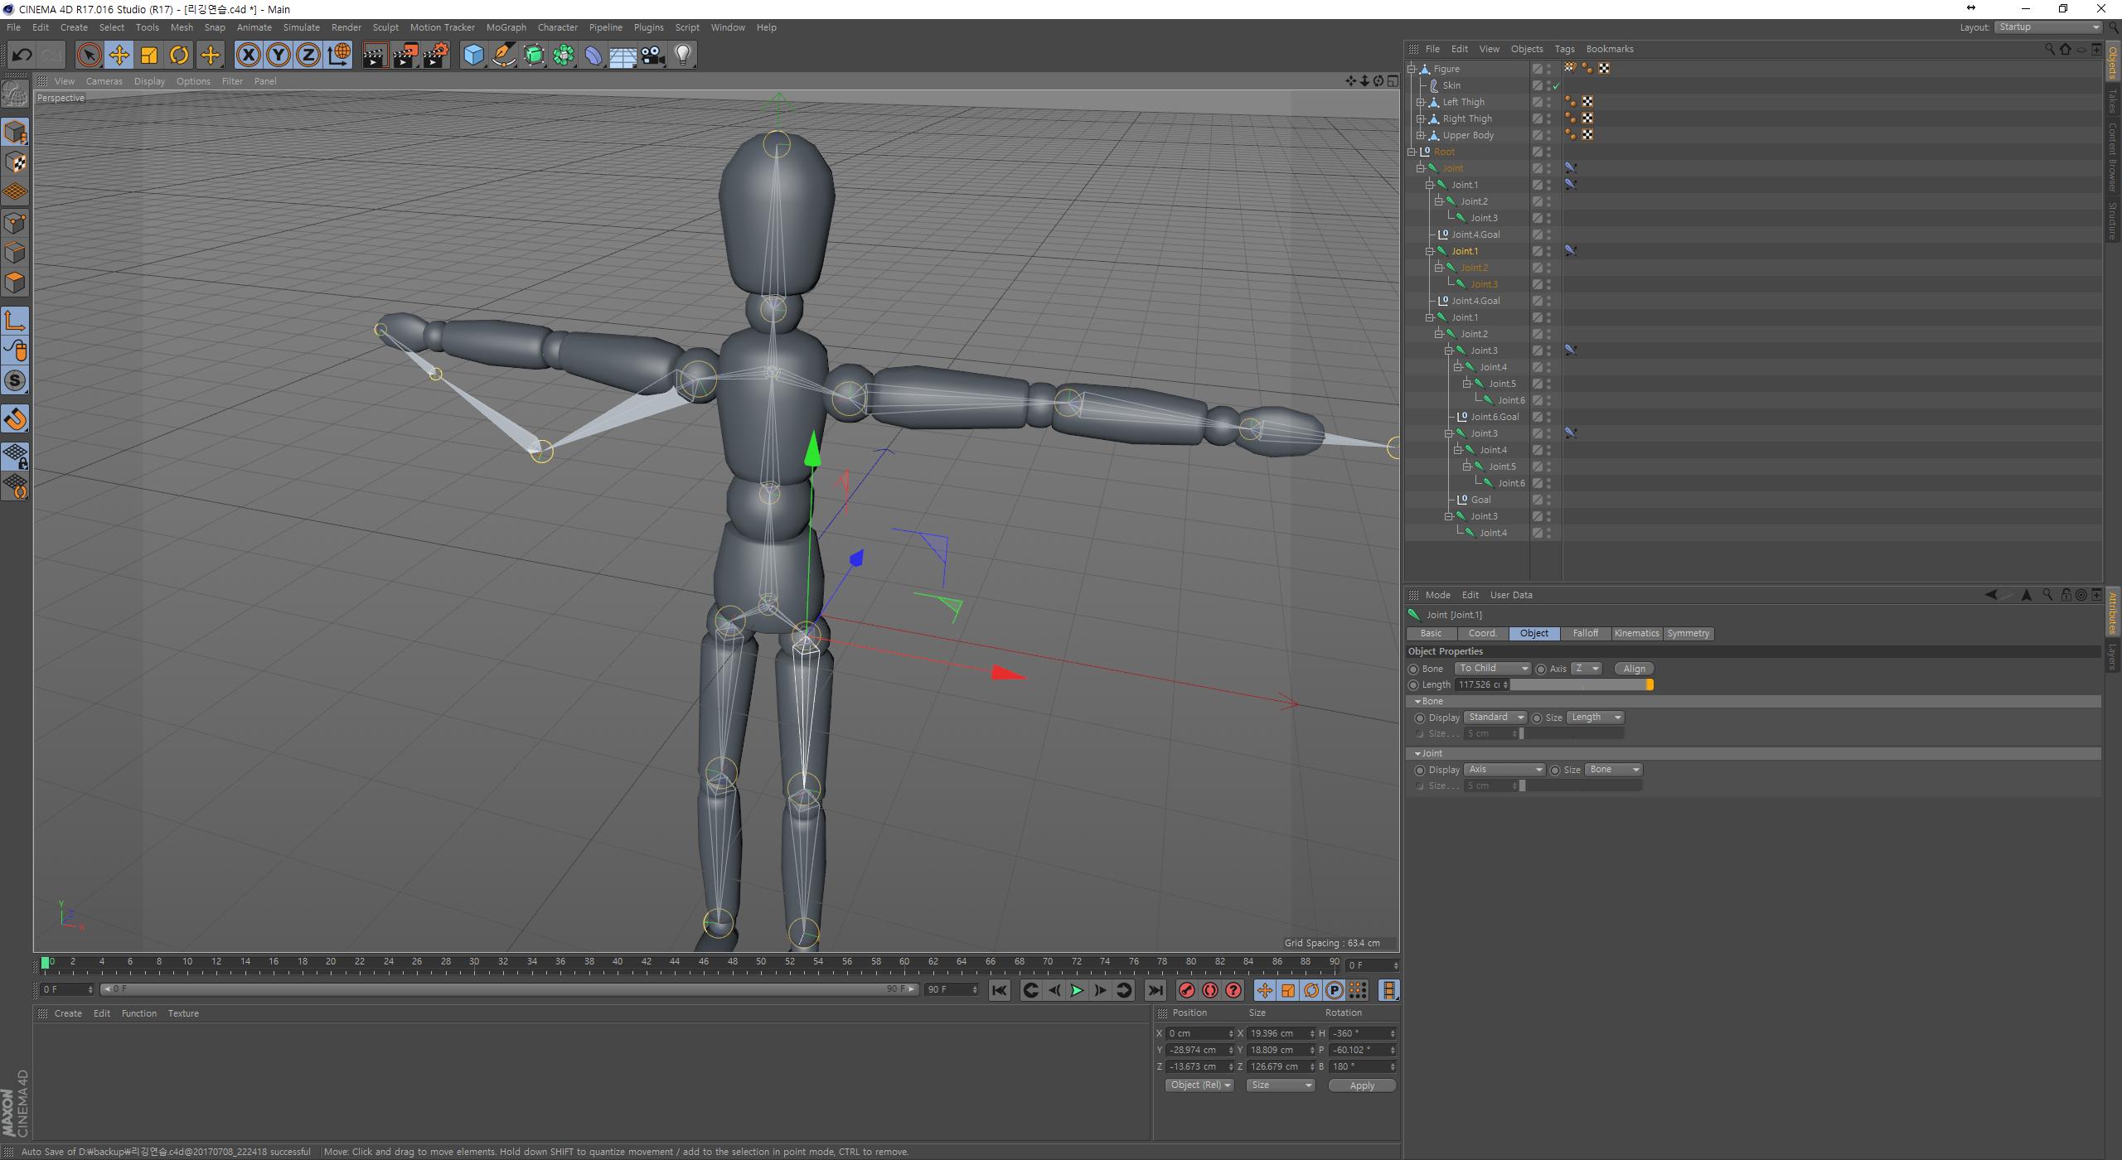Open the Layout Startup dropdown
This screenshot has height=1160, width=2122.
(2047, 27)
